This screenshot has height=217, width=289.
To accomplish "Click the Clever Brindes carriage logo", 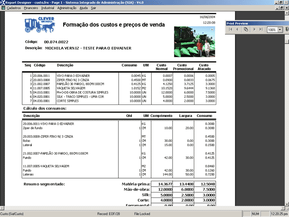I will tap(39, 25).
